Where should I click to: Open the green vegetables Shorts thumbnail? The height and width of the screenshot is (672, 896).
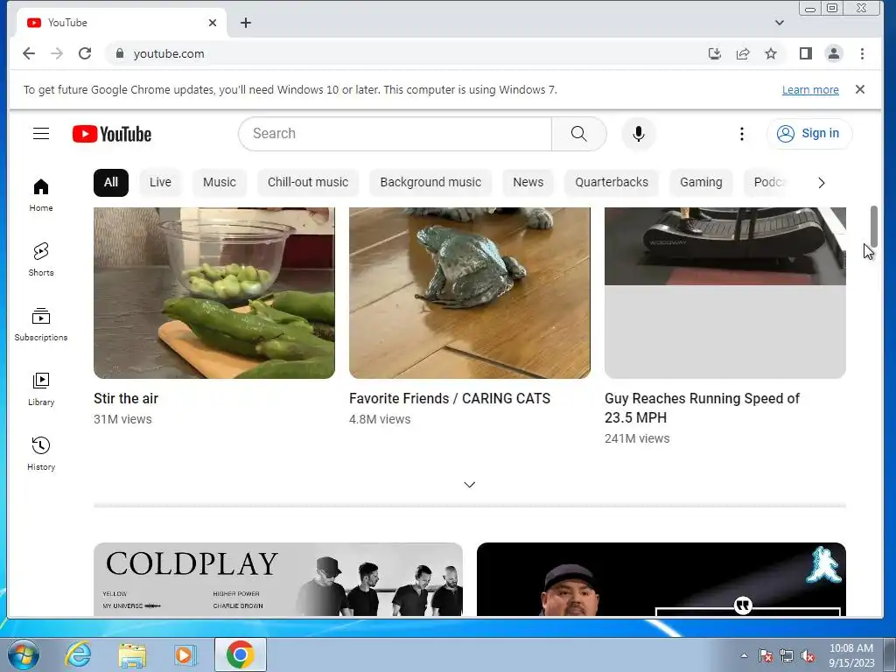click(x=214, y=292)
